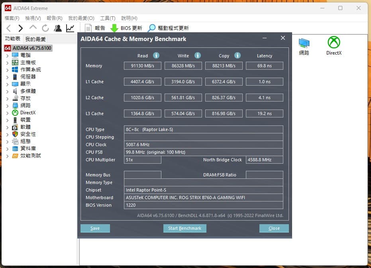Minimize the Cache & Memory Benchmark dialog
The image size is (371, 268).
[x=265, y=38]
